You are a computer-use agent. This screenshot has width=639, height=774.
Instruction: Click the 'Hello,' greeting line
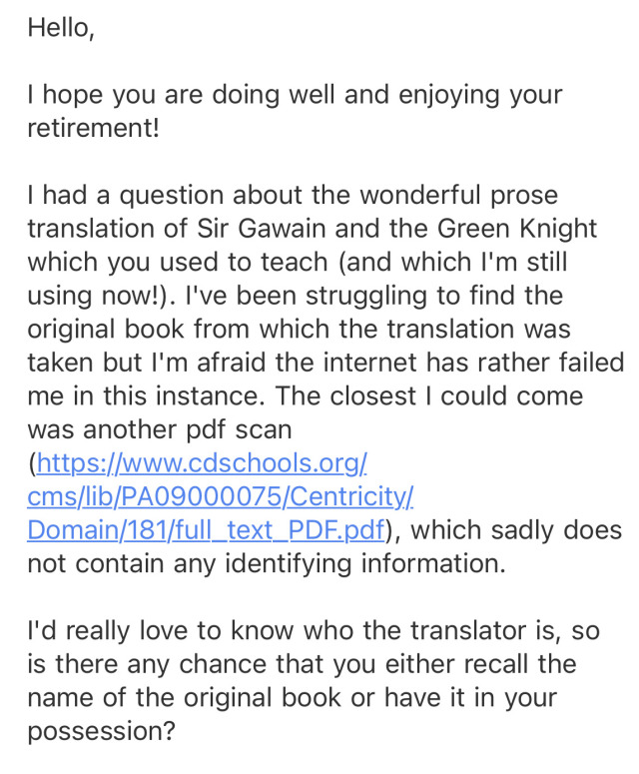pos(61,28)
